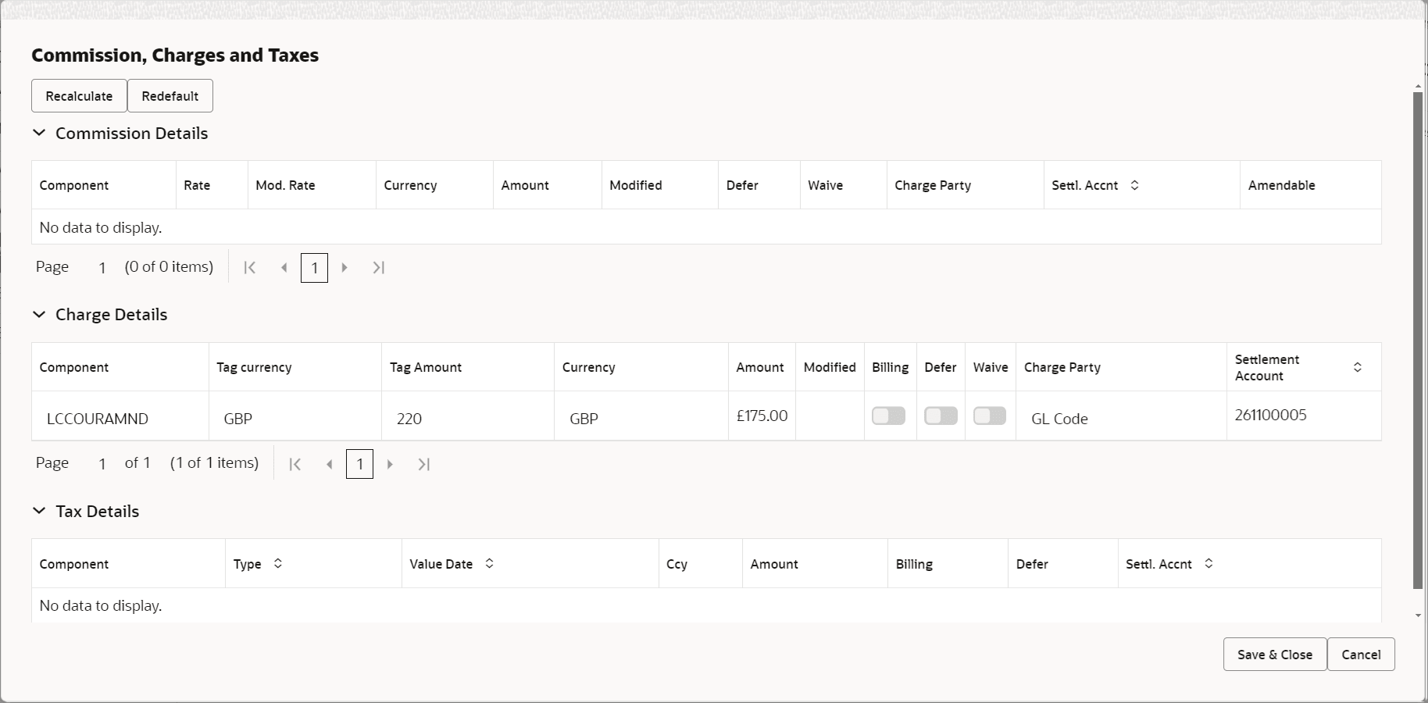
Task: Go to first page of Commission Details
Action: [249, 267]
